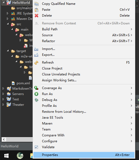
Task: Click the horizontal scrollbar left arrow
Action: pyautogui.click(x=4, y=139)
